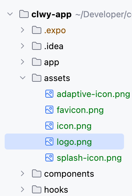Select the favicon.png file name

click(x=80, y=110)
